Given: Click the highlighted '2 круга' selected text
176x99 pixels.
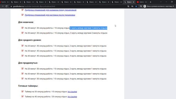Looking at the screenshot, I should coord(89,28).
